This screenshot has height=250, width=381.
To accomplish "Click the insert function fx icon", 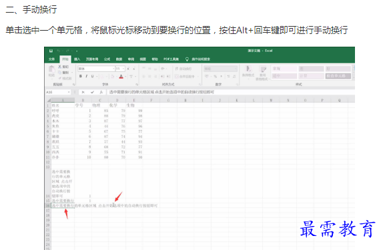I will click(x=101, y=92).
